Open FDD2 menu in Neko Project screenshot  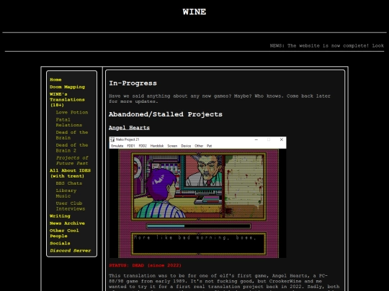tap(143, 146)
